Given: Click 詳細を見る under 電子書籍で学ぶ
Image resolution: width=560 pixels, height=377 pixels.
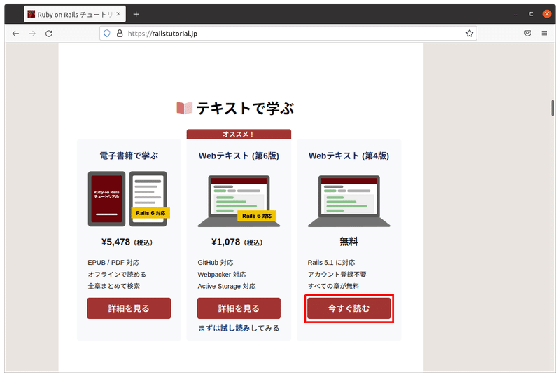Looking at the screenshot, I should click(129, 308).
